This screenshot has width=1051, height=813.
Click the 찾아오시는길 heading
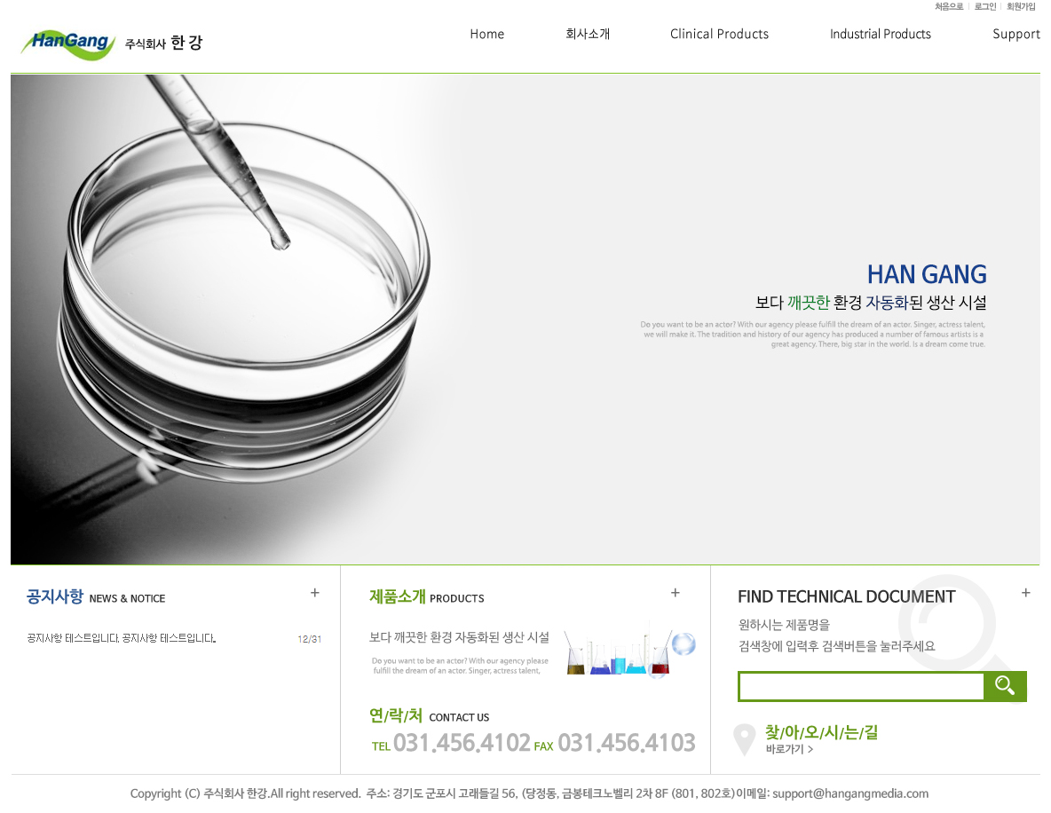pyautogui.click(x=822, y=732)
